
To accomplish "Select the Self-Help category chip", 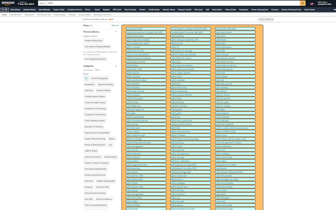I will (89, 199).
